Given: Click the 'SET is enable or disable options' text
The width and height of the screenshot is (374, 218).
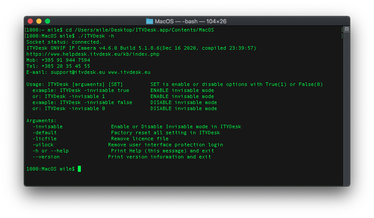Looking at the screenshot, I should coord(237,84).
